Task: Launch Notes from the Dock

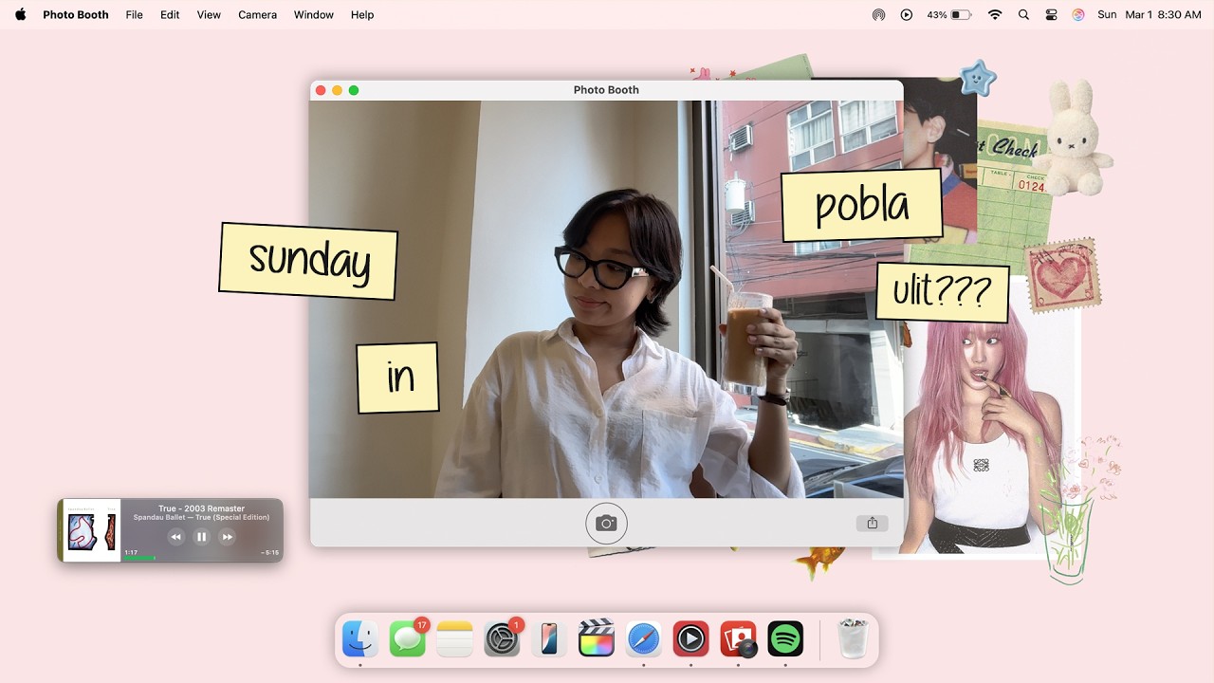Action: pyautogui.click(x=455, y=638)
